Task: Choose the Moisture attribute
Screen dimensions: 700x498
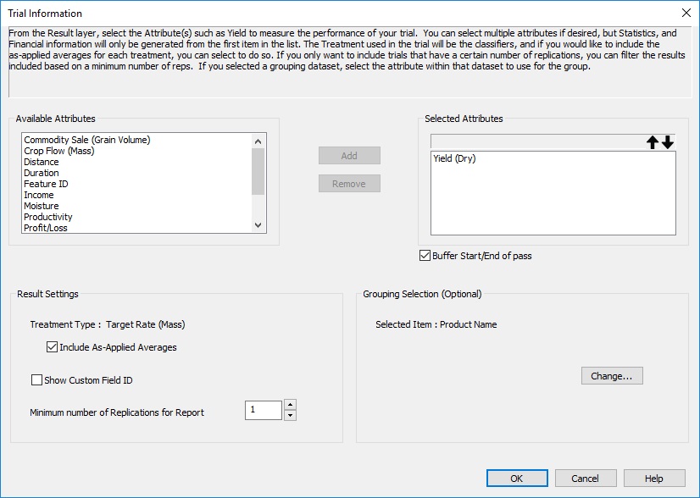Action: 42,206
